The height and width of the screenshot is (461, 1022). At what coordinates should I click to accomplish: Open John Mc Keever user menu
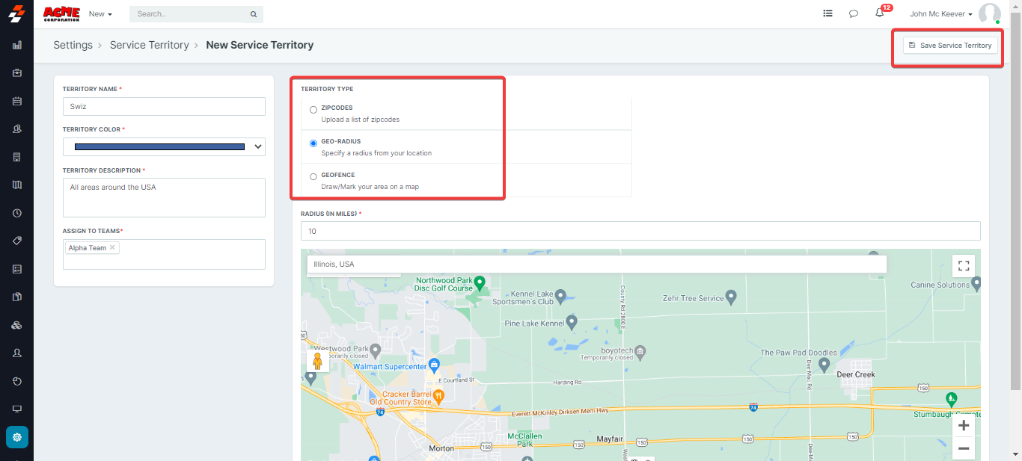tap(941, 14)
